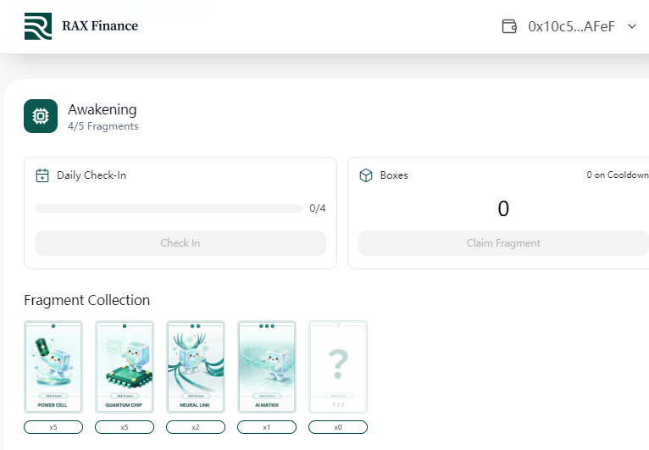Select the Daily Check-In title
Screen dimensions: 649x450
92,175
